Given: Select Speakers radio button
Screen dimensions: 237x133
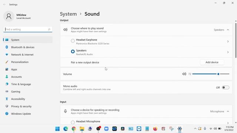Looking at the screenshot, I should click(x=73, y=51).
